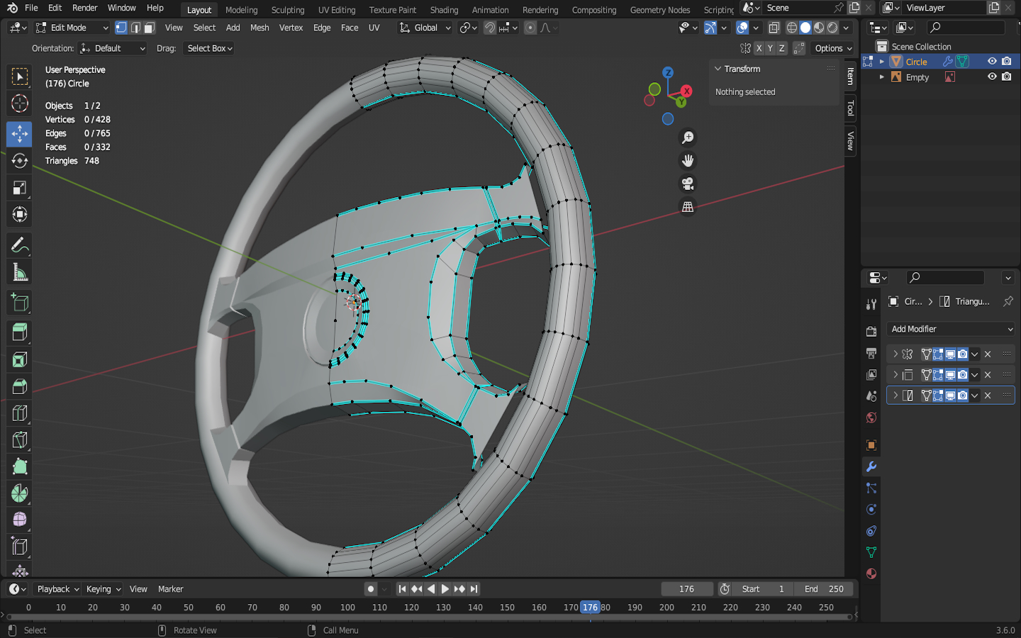Open the Add Modifier dropdown
Viewport: 1021px width, 638px height.
tap(951, 329)
